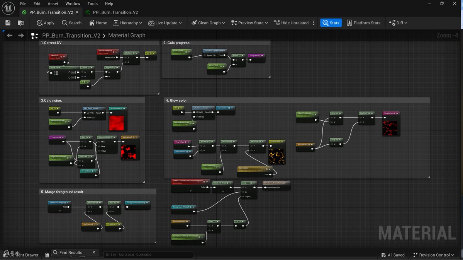Viewport: 463px width, 260px height.
Task: Go back with the left arrow
Action: tap(10, 36)
